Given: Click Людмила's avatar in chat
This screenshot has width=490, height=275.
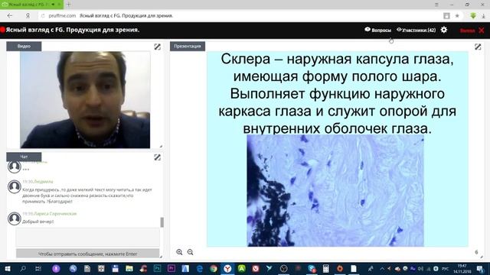Looking at the screenshot, I should point(14,186).
